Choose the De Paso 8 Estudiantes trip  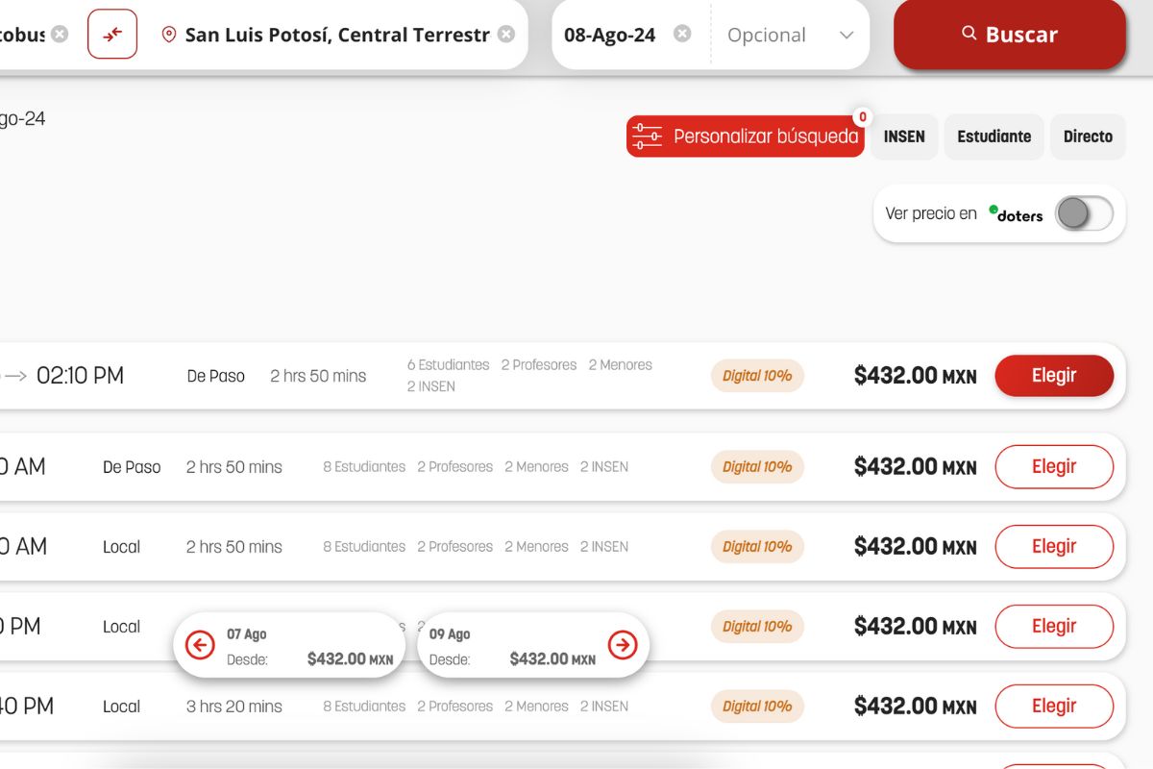pyautogui.click(x=1054, y=466)
